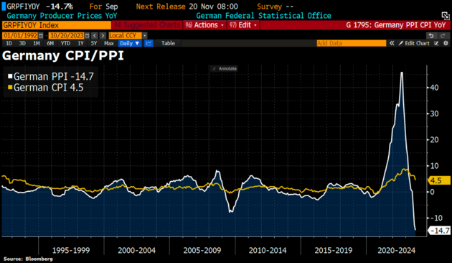The width and height of the screenshot is (452, 263).
Task: Switch to line chart view icon
Action: click(149, 43)
